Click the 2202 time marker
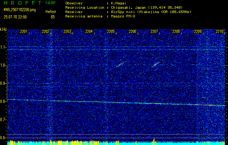Image resolution: width=228 pixels, height=145 pixels. (x=45, y=32)
